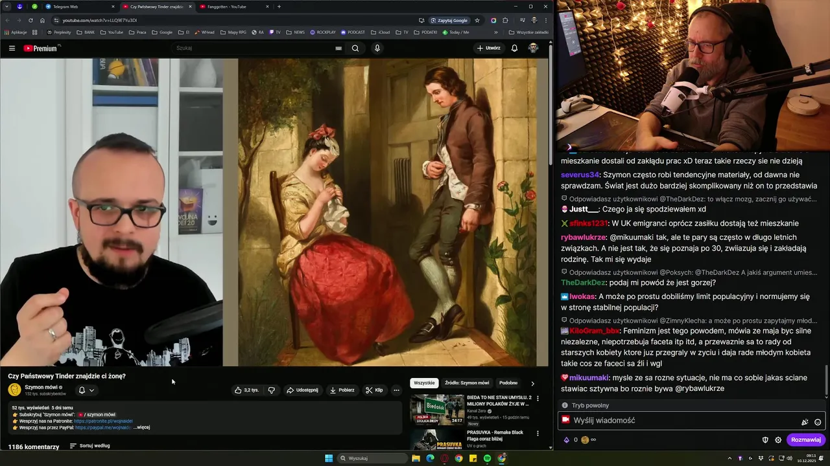Go to browser home page
The height and width of the screenshot is (466, 830).
(x=43, y=20)
